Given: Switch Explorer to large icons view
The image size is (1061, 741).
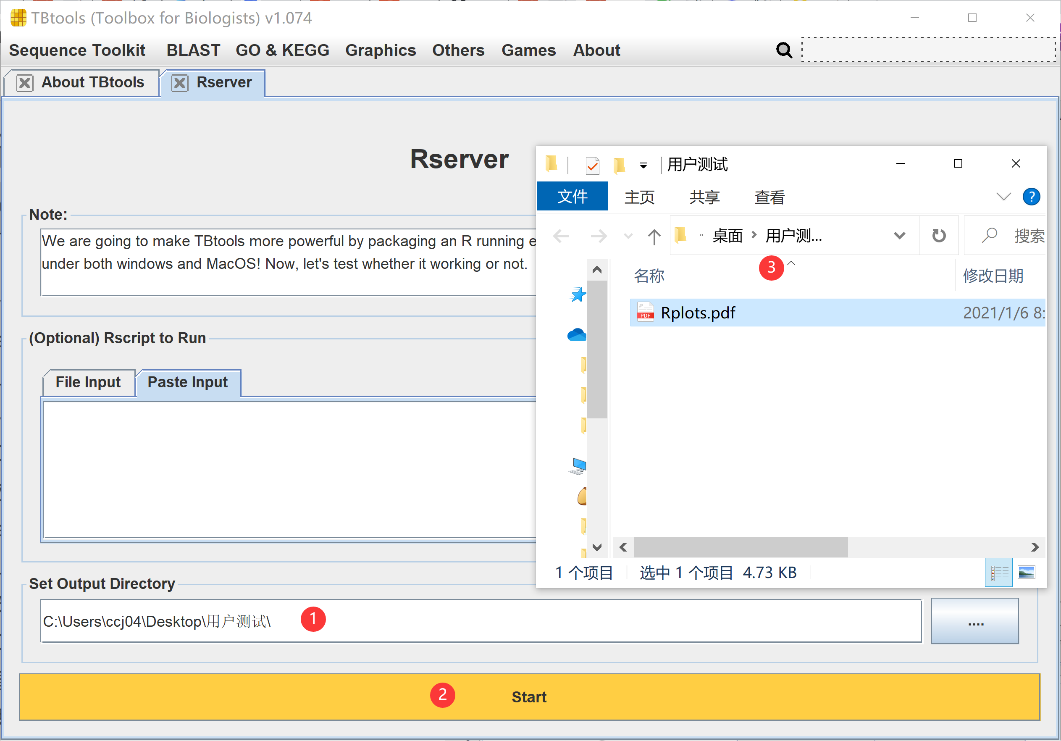Looking at the screenshot, I should 1026,572.
